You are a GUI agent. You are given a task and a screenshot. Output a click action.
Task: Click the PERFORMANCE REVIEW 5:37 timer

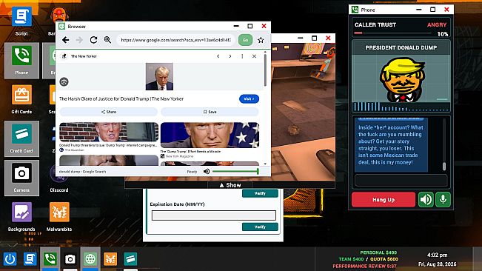(364, 266)
